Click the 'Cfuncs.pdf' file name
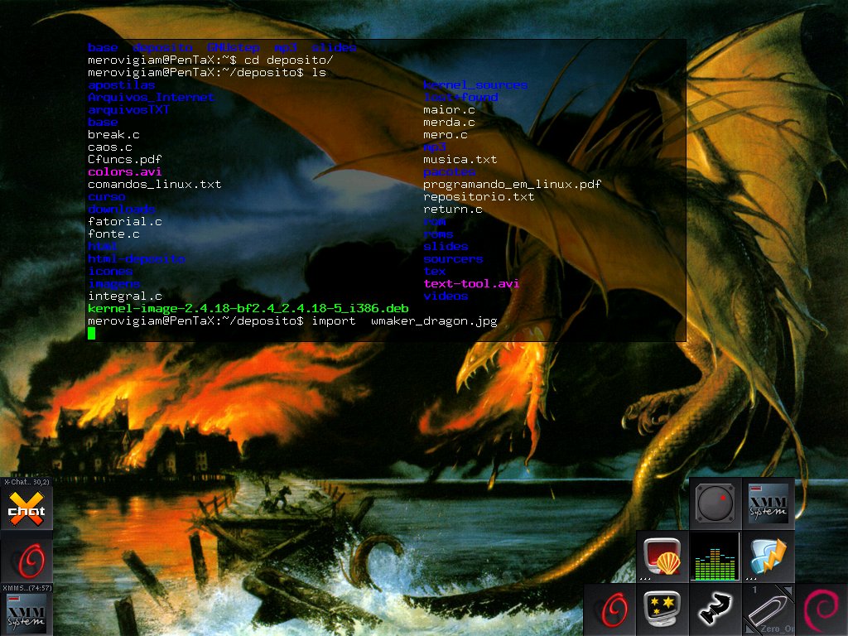Viewport: 848px width, 636px height. coord(125,160)
